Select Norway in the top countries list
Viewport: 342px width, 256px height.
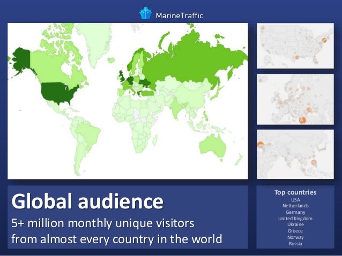pyautogui.click(x=295, y=237)
